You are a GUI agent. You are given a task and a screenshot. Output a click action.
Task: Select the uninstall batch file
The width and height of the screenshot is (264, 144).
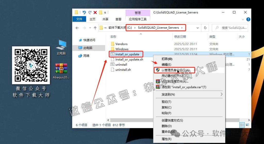[121, 65]
